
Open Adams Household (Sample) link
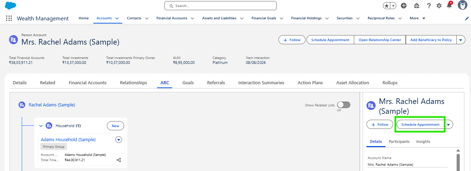68,140
